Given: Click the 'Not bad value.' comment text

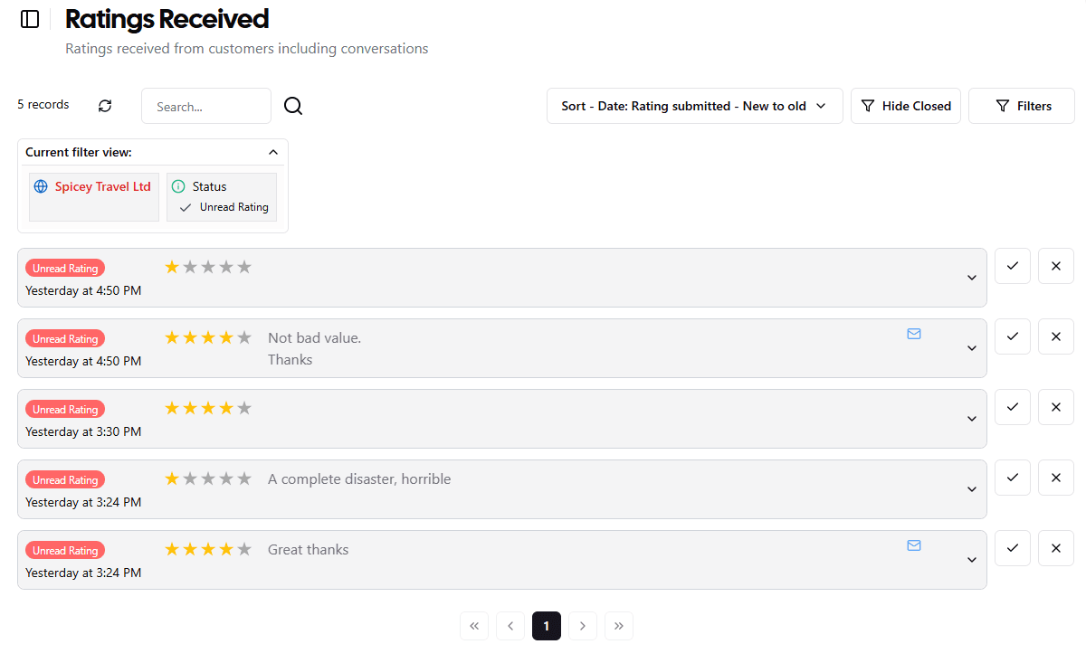Looking at the screenshot, I should tap(315, 338).
